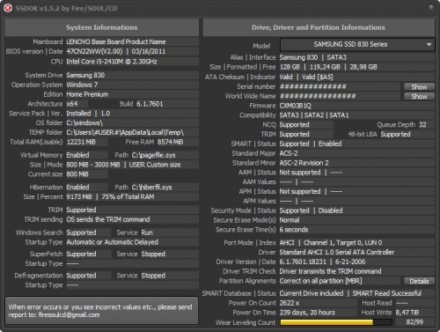
Task: Click the System Informations header
Action: [x=101, y=27]
